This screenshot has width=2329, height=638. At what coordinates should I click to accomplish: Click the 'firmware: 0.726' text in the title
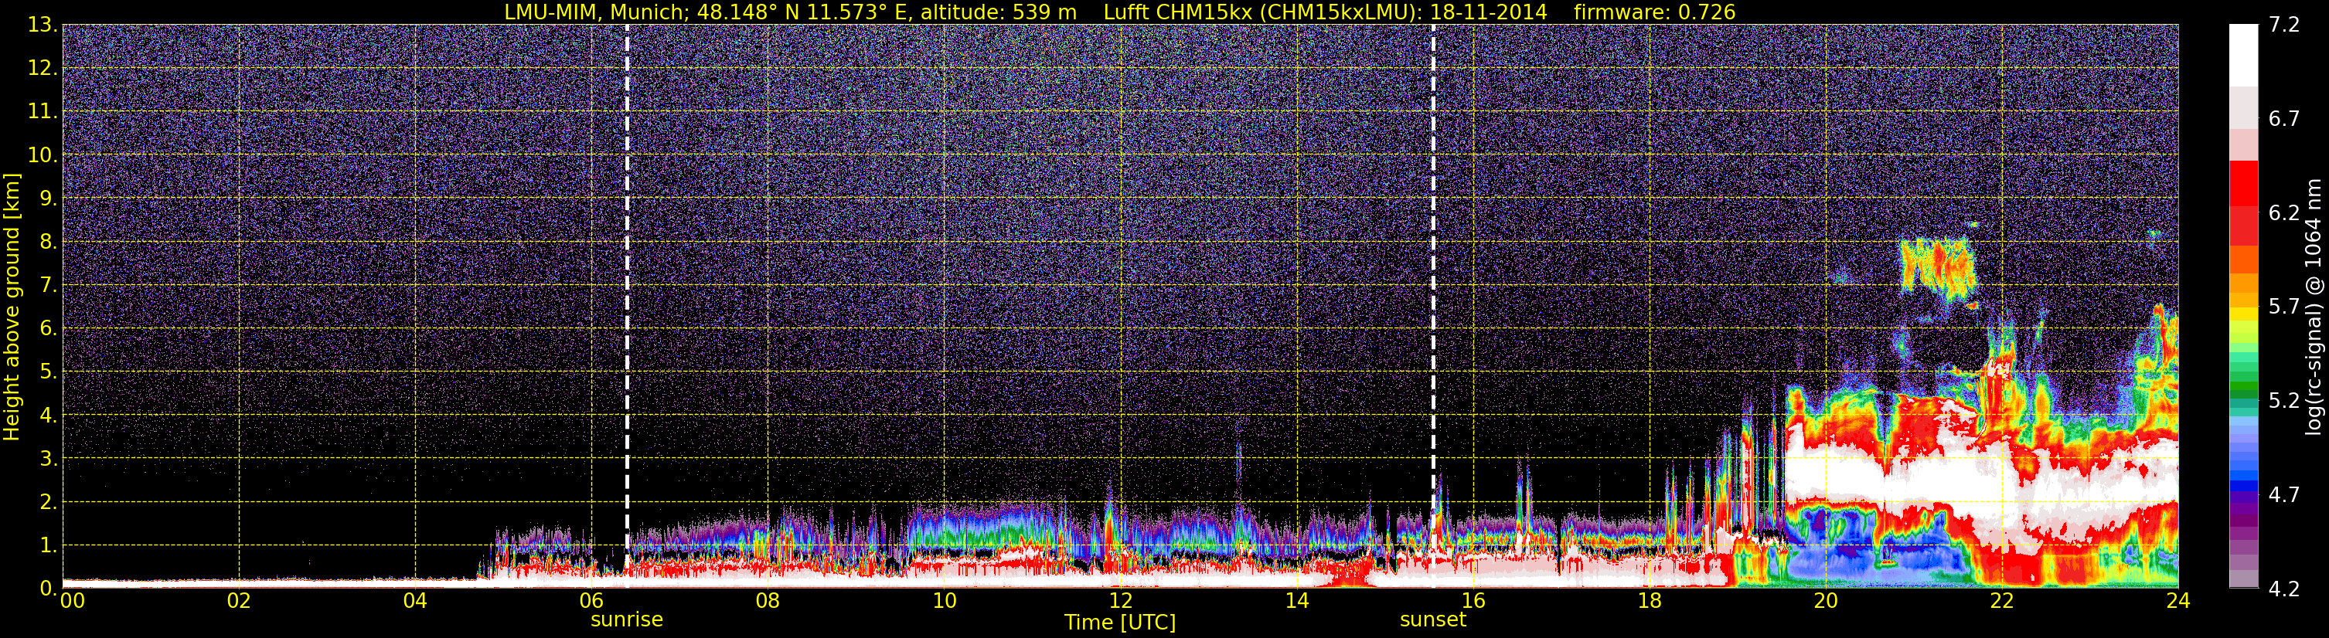(1654, 12)
